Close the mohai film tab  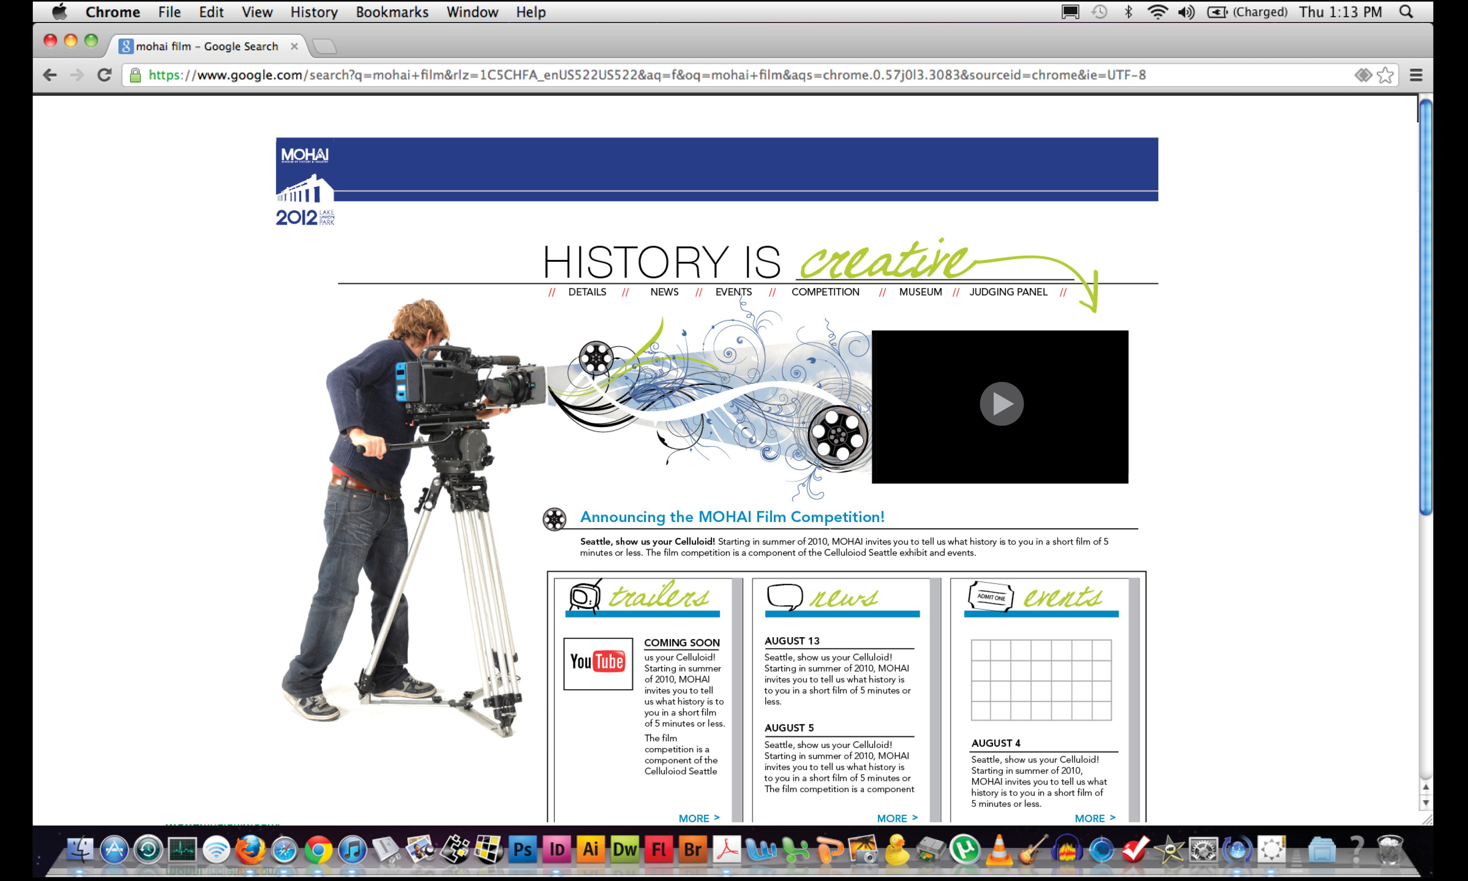[294, 47]
